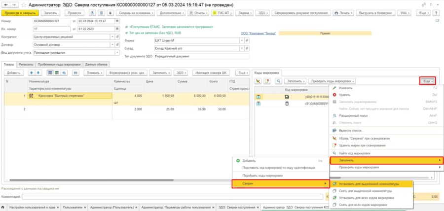
Task: Add document to favorites with star
Action: [x=24, y=5]
